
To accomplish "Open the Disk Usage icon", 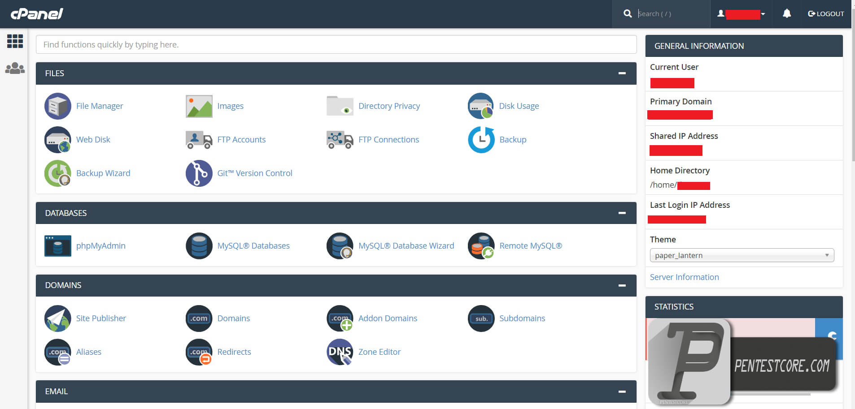I will point(481,106).
